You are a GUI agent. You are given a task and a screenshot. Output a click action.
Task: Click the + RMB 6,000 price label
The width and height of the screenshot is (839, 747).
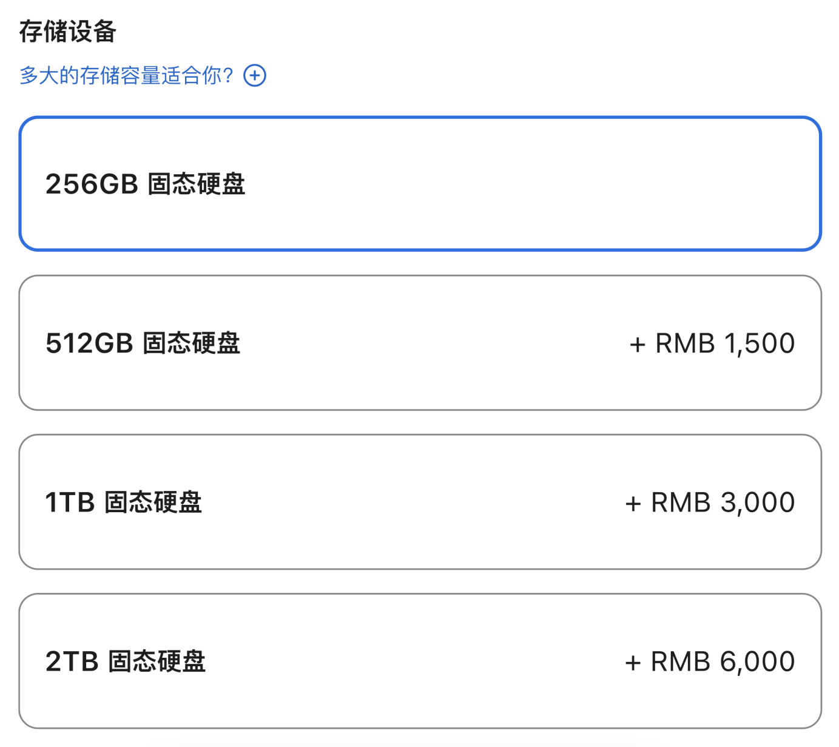pyautogui.click(x=710, y=661)
